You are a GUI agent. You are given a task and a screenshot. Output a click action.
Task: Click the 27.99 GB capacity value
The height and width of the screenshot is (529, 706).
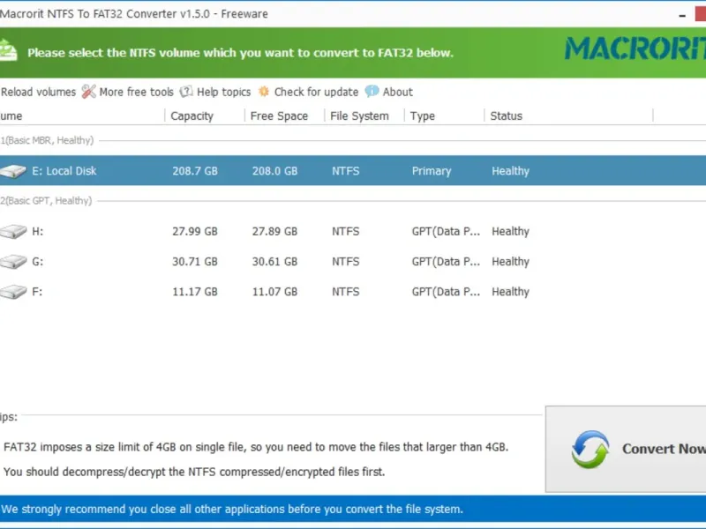pyautogui.click(x=195, y=232)
